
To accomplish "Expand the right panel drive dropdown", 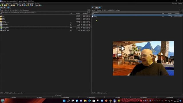I will 94,10.
